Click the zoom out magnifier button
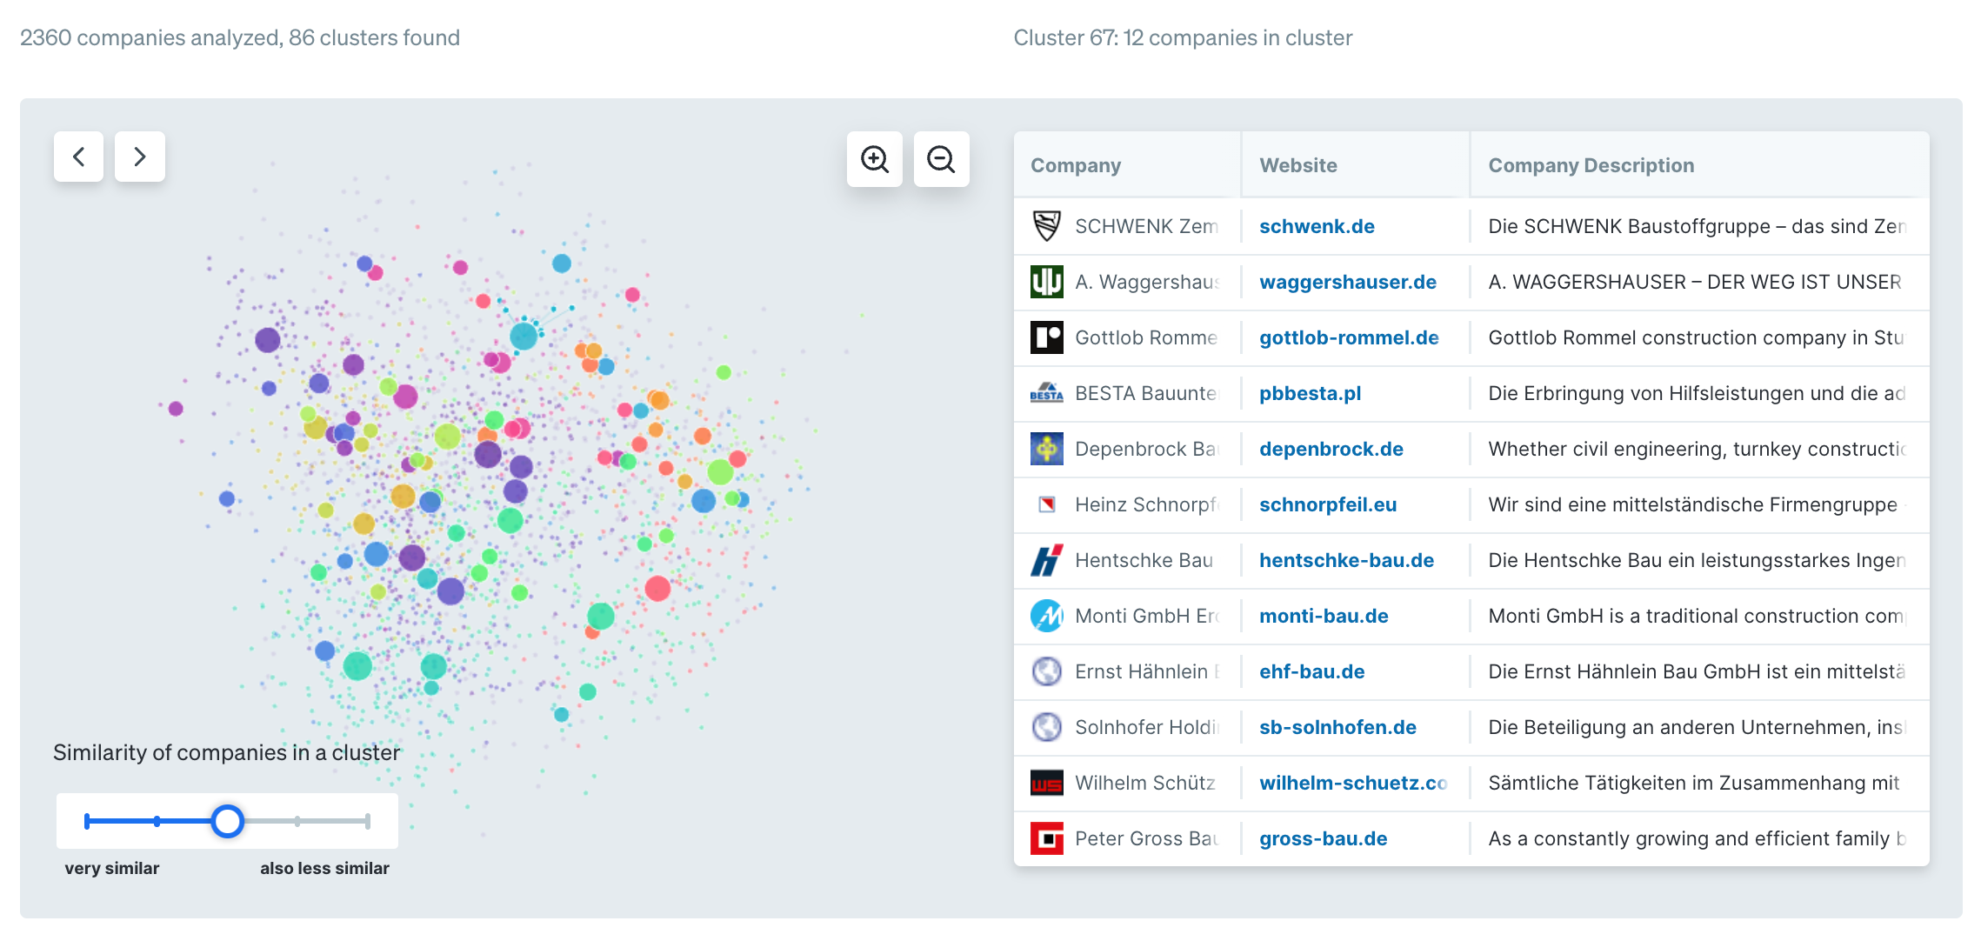This screenshot has height=941, width=1981. [941, 158]
